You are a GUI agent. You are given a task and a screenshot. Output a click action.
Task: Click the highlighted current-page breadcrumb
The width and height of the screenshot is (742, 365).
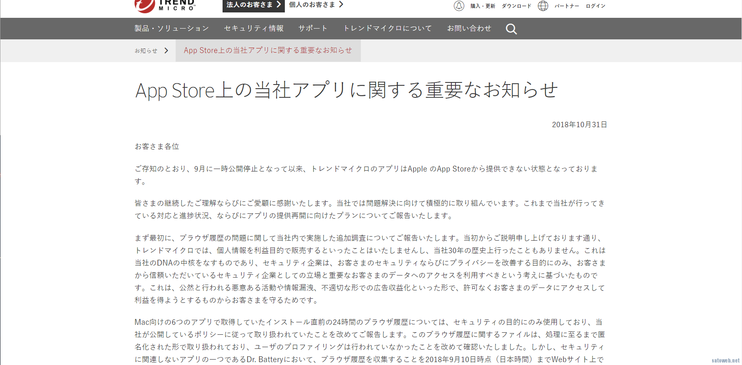(x=268, y=51)
